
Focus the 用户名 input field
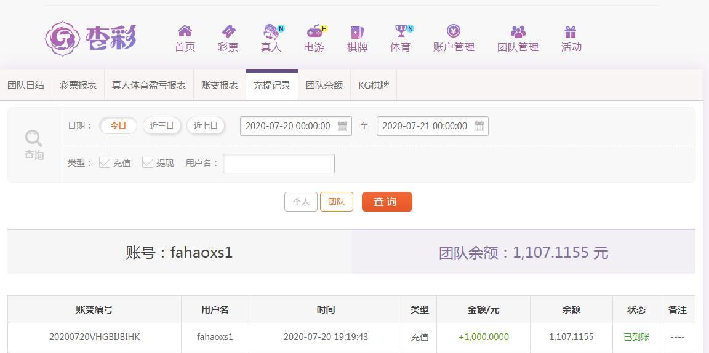tap(279, 164)
